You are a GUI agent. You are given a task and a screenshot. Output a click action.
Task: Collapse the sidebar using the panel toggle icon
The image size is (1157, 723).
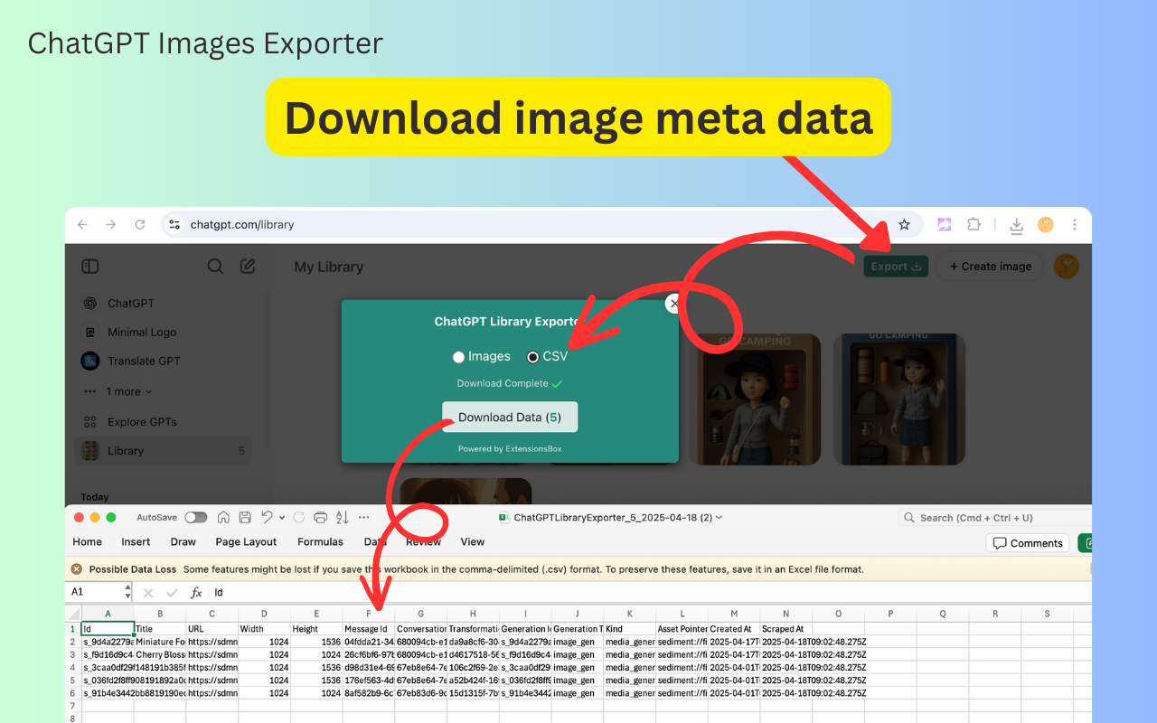[x=89, y=266]
